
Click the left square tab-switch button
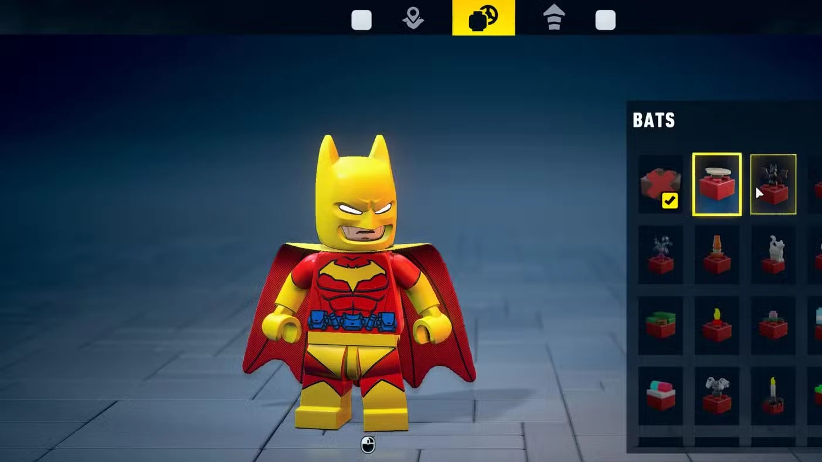361,20
